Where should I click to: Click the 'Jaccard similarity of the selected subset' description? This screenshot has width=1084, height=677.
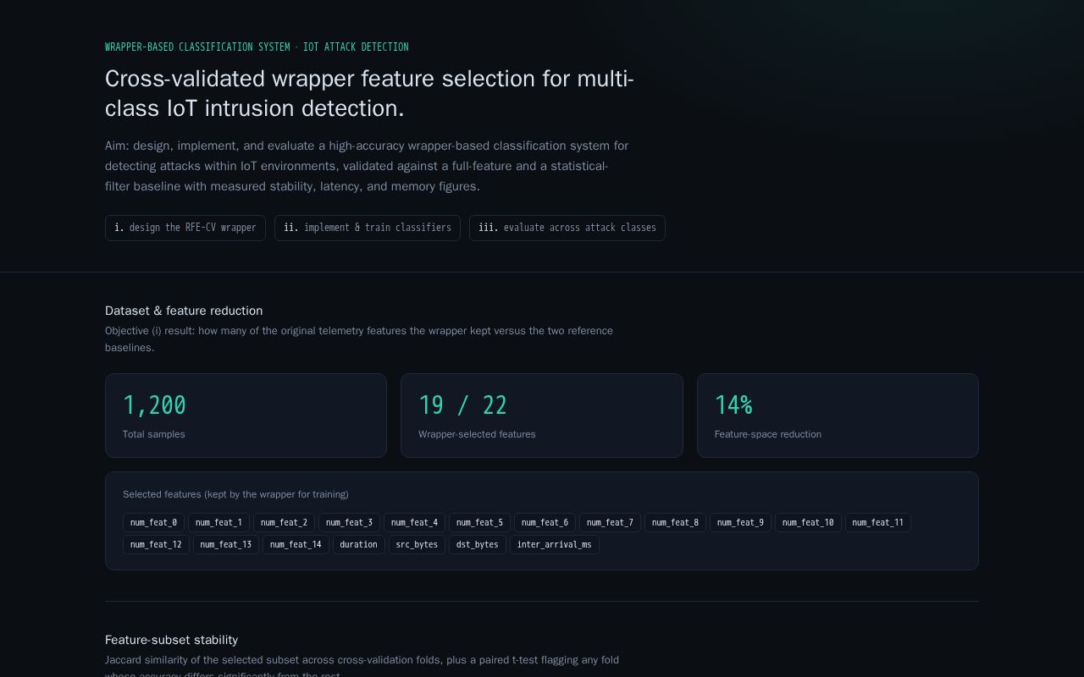click(362, 668)
